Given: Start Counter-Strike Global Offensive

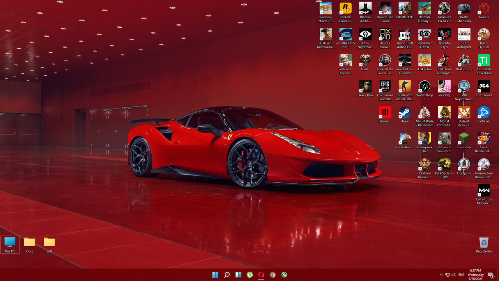Looking at the screenshot, I should pos(405,87).
